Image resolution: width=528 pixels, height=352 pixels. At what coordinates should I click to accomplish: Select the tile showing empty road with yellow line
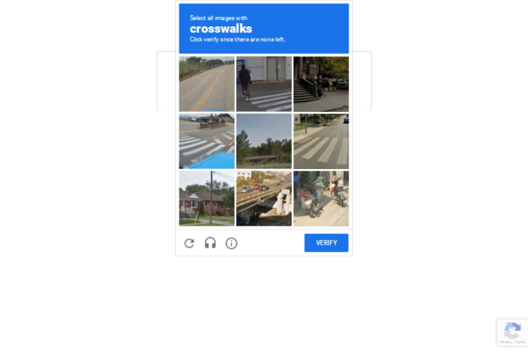pyautogui.click(x=207, y=84)
